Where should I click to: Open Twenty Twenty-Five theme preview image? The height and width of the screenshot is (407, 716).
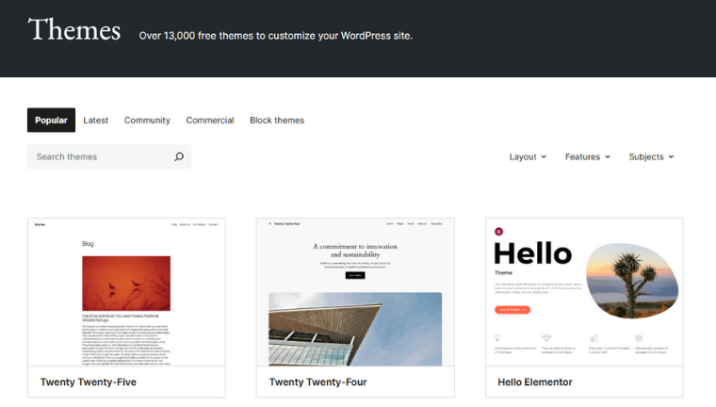point(126,292)
